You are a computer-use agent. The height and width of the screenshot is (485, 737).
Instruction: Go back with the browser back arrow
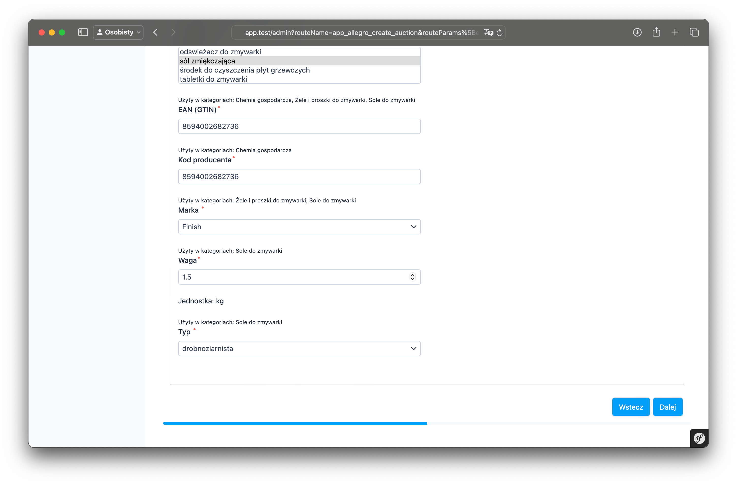click(155, 32)
